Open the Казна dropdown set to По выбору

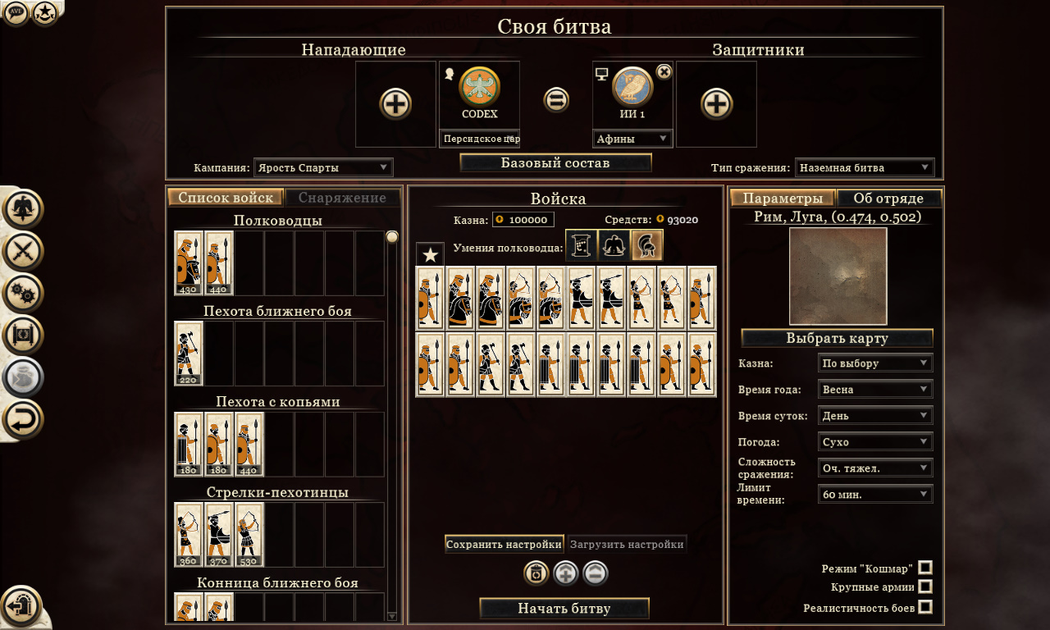(x=875, y=363)
